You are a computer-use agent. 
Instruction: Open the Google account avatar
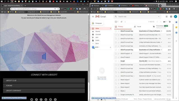(175, 17)
